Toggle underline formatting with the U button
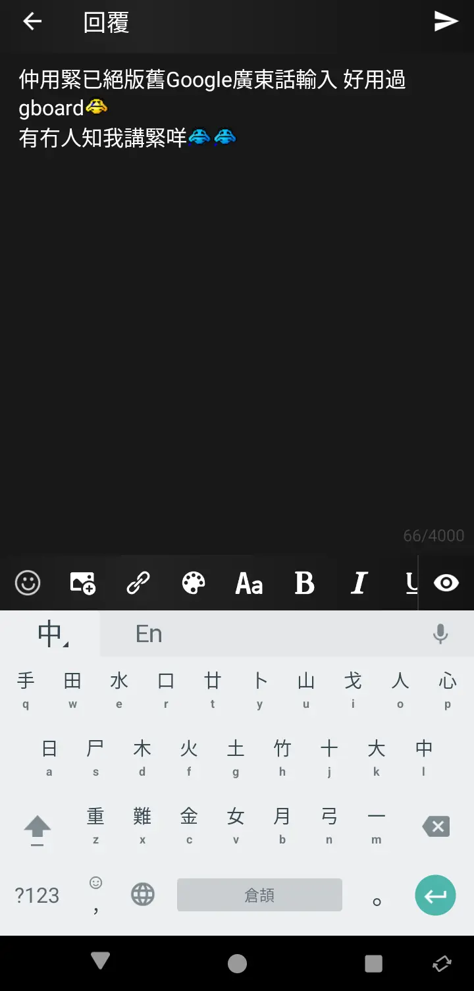Viewport: 474px width, 991px height. click(411, 583)
